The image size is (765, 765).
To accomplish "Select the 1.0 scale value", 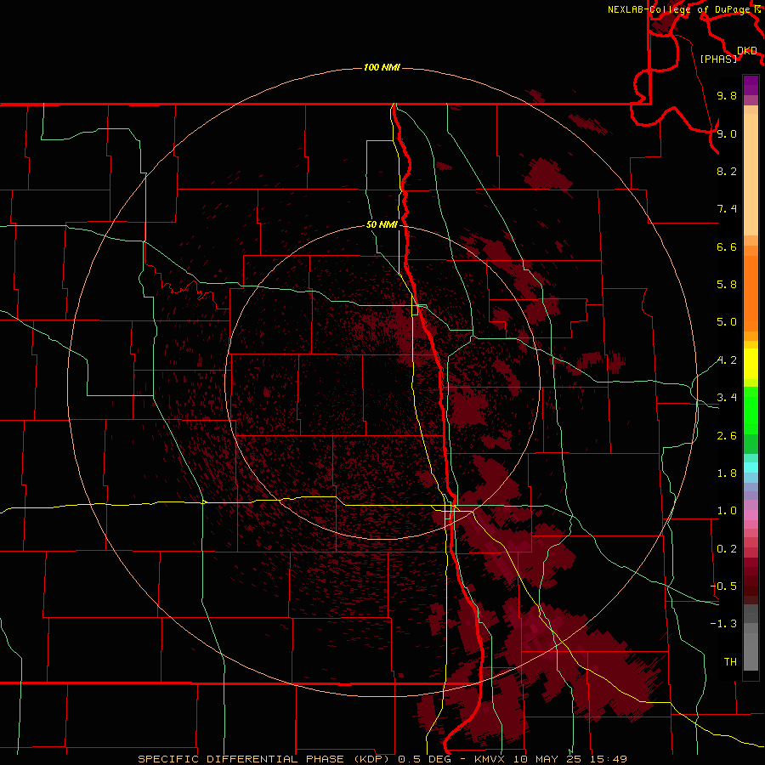I will (x=727, y=511).
